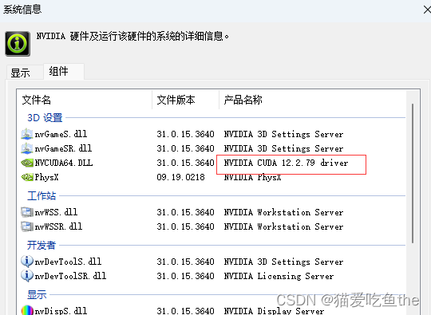Click the nvWSS.dll workstation icon

pos(27,212)
